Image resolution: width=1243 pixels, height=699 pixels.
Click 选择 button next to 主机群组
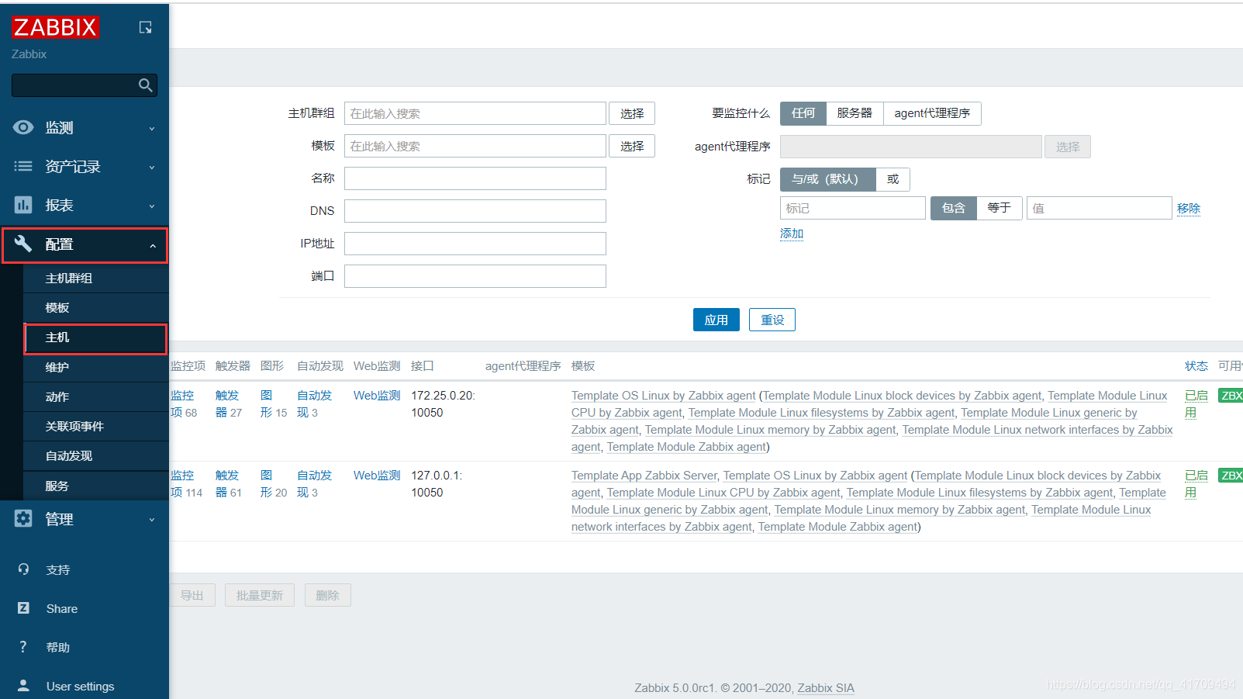click(x=632, y=113)
